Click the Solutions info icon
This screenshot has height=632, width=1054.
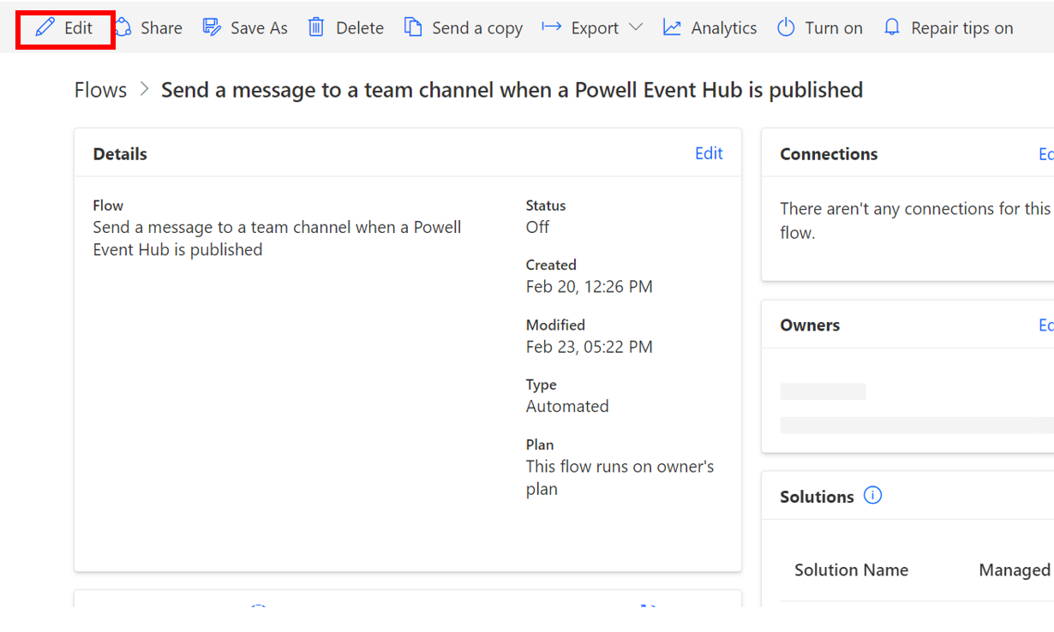click(x=872, y=496)
